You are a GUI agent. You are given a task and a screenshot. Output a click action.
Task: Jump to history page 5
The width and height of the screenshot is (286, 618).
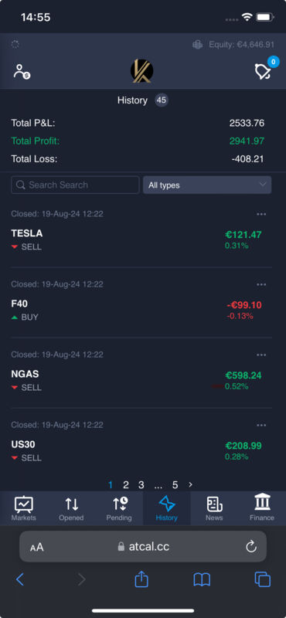pyautogui.click(x=175, y=485)
